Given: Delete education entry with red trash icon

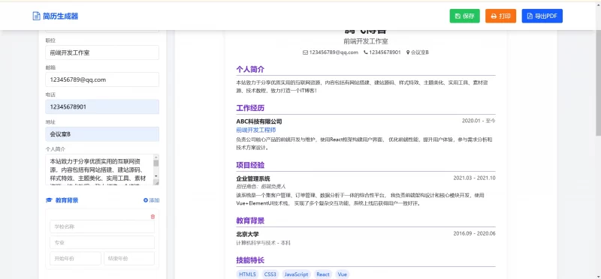Looking at the screenshot, I should 153,217.
